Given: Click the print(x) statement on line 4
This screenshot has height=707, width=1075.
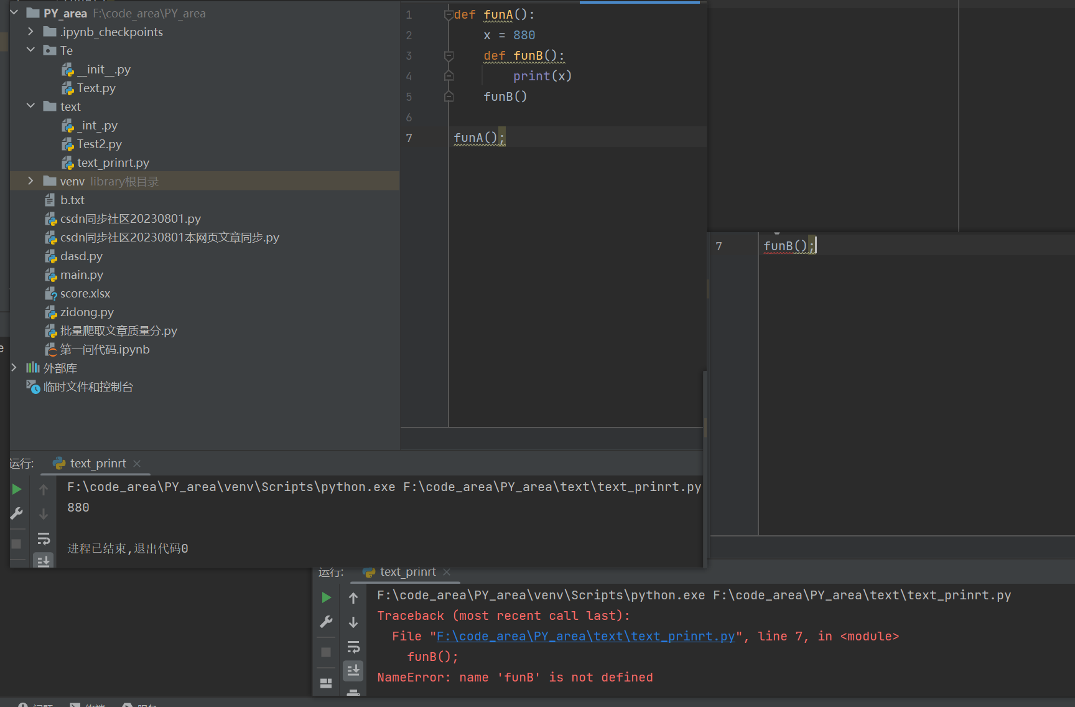Looking at the screenshot, I should [542, 76].
